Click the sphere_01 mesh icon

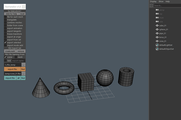click(x=157, y=29)
